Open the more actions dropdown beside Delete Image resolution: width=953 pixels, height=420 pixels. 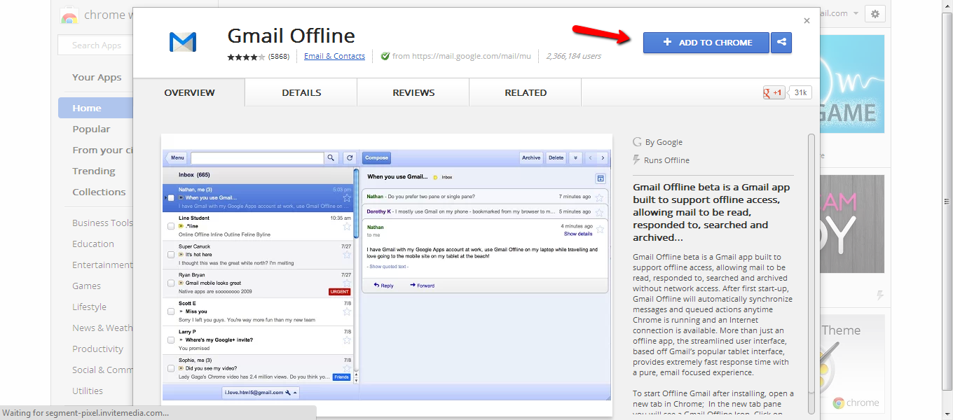575,158
